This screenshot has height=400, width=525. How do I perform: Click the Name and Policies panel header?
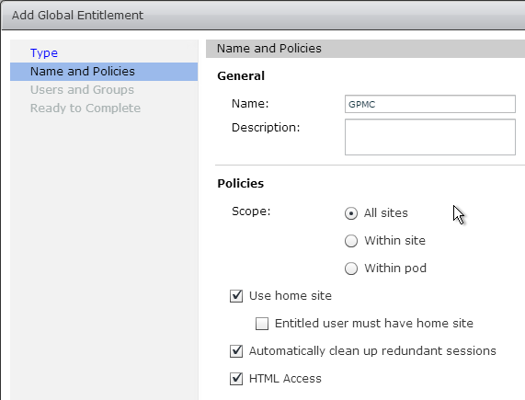(365, 49)
